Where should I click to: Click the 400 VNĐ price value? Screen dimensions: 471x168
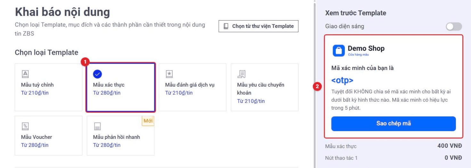tap(450, 146)
